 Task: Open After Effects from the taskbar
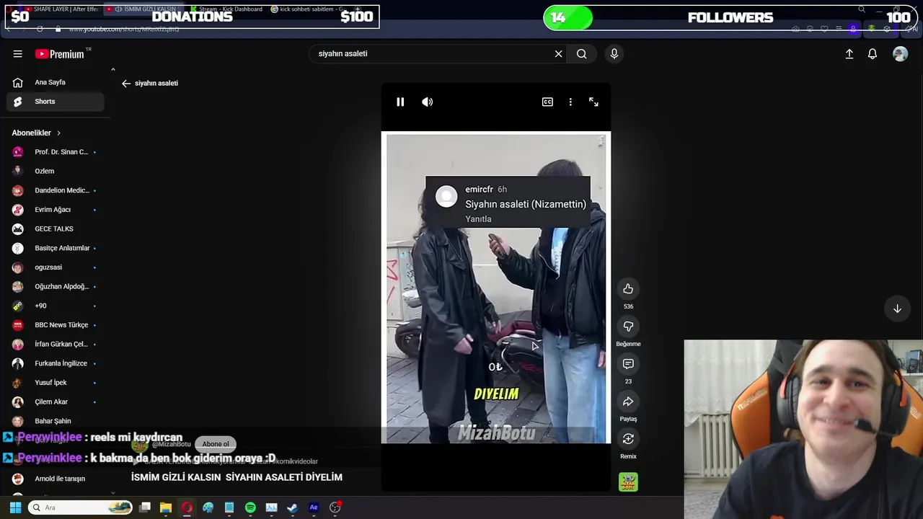[314, 507]
